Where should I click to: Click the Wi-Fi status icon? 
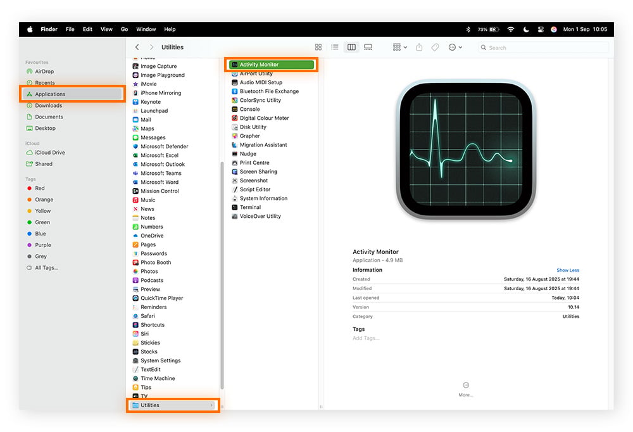point(511,29)
